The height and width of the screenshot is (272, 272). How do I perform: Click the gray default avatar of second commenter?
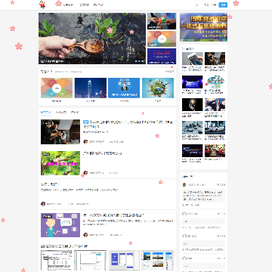(x=184, y=214)
